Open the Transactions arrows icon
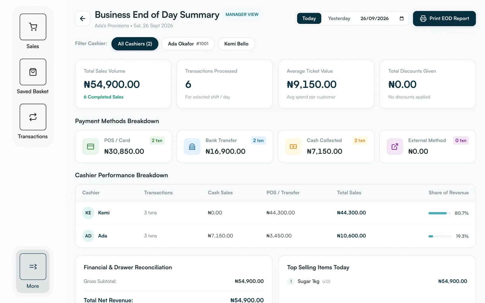 (33, 117)
